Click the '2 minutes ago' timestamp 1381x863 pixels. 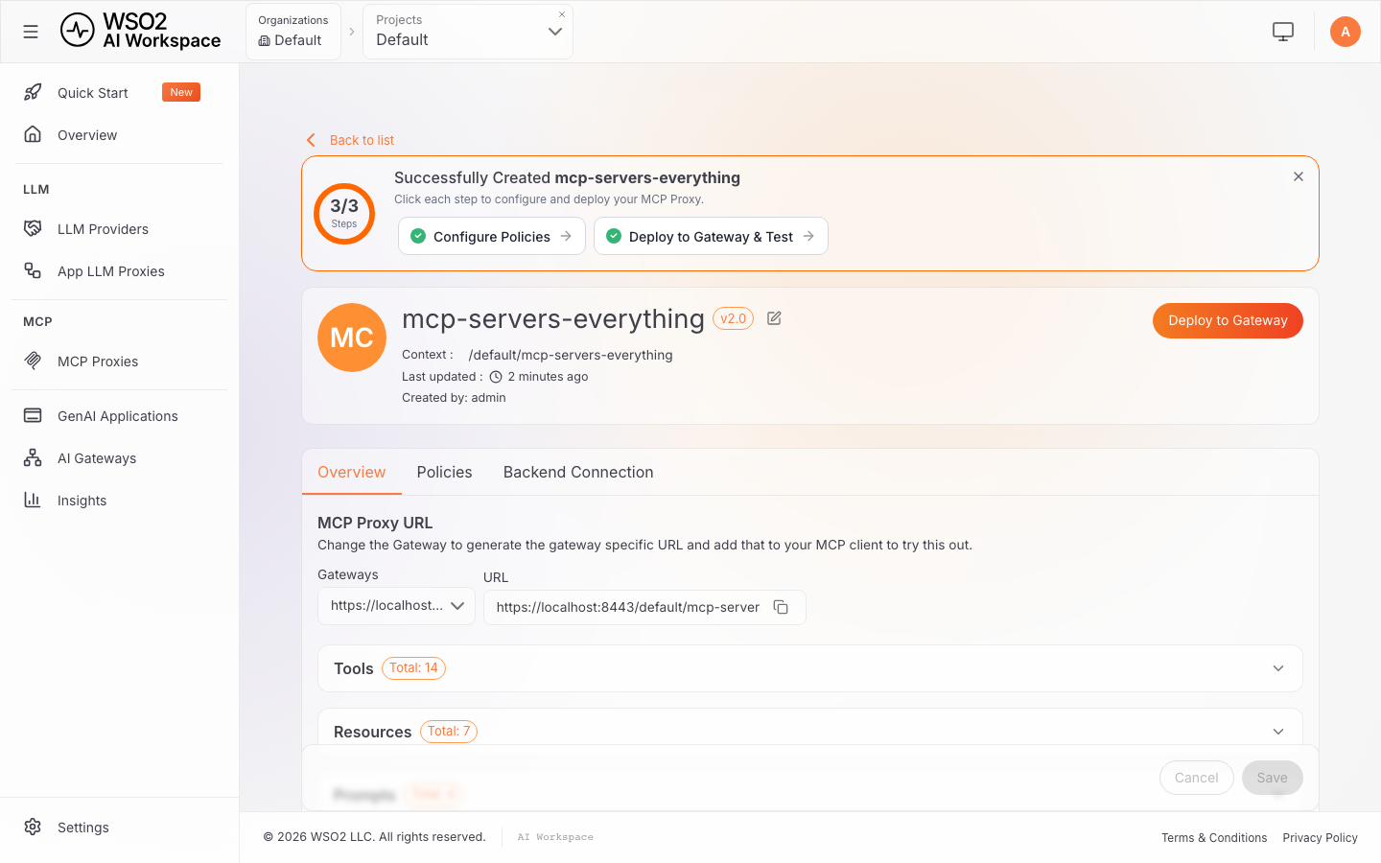pyautogui.click(x=548, y=377)
